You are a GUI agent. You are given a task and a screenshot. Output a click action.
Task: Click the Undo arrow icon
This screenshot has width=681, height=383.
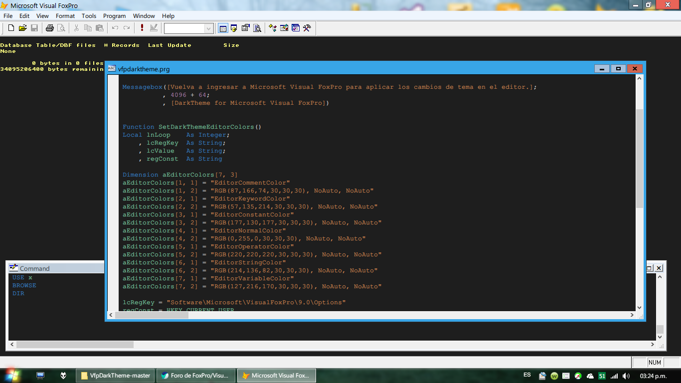coord(115,28)
